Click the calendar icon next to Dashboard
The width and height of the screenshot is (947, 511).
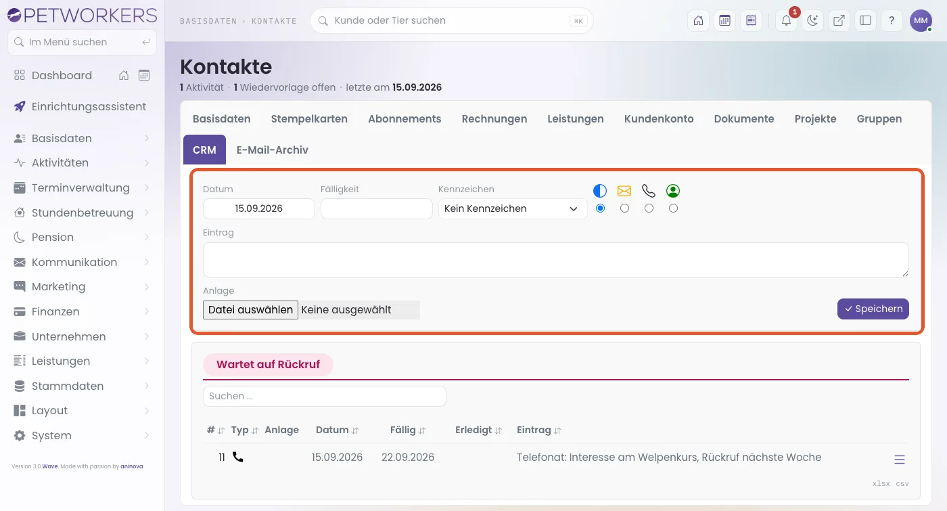[x=144, y=75]
